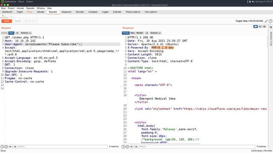Click the Bluetooth icon in system tray
Viewport: 273px width, 153px height.
(x=250, y=2)
